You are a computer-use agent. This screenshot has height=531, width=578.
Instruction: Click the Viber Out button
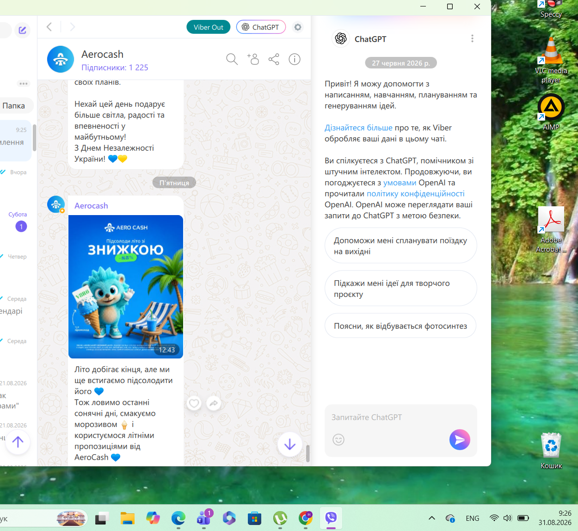[x=208, y=27]
